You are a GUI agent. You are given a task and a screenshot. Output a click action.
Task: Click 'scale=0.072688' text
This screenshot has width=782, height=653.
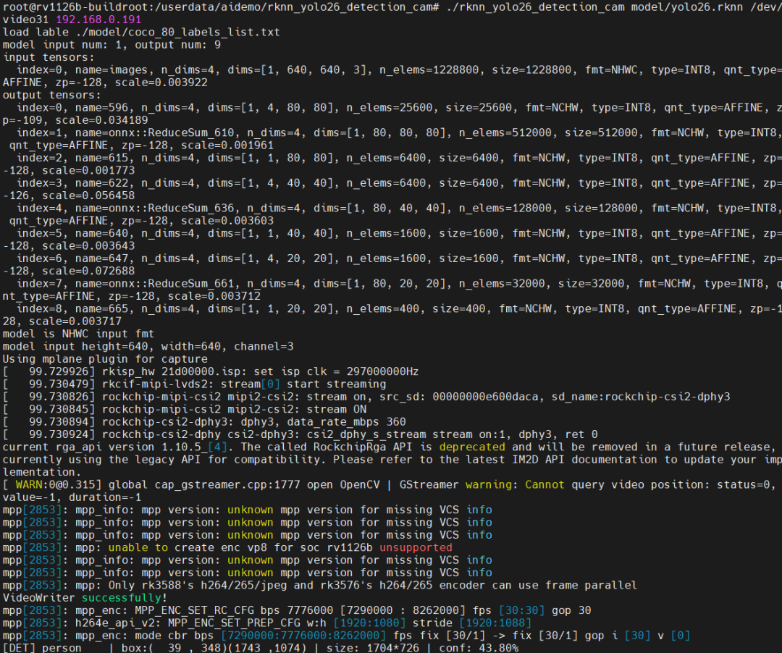pyautogui.click(x=89, y=271)
